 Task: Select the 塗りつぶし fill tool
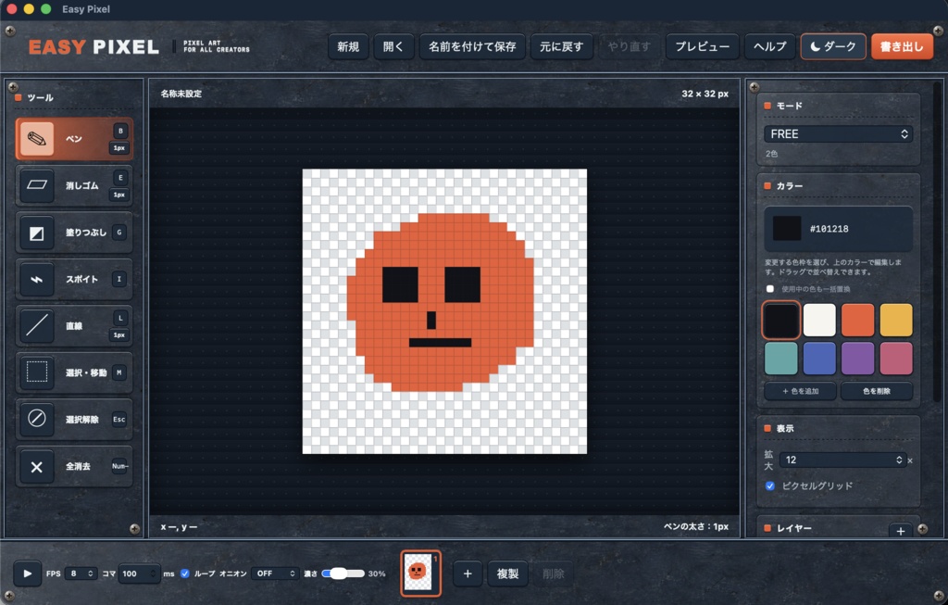(74, 233)
